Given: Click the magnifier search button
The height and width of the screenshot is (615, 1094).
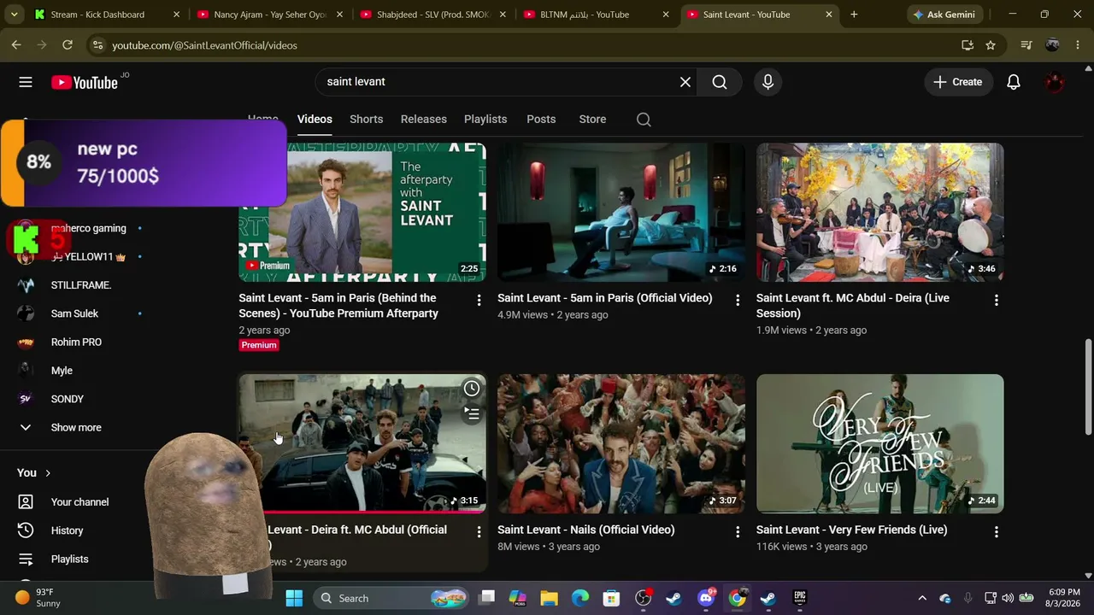Looking at the screenshot, I should (720, 82).
